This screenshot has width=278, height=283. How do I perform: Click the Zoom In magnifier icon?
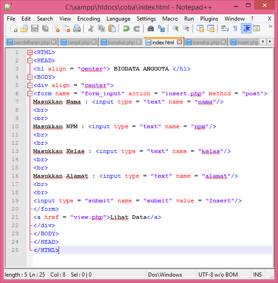[x=175, y=29]
